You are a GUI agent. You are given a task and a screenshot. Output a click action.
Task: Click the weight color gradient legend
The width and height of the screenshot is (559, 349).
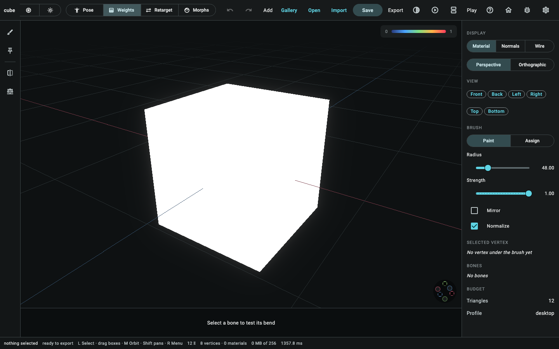(419, 31)
